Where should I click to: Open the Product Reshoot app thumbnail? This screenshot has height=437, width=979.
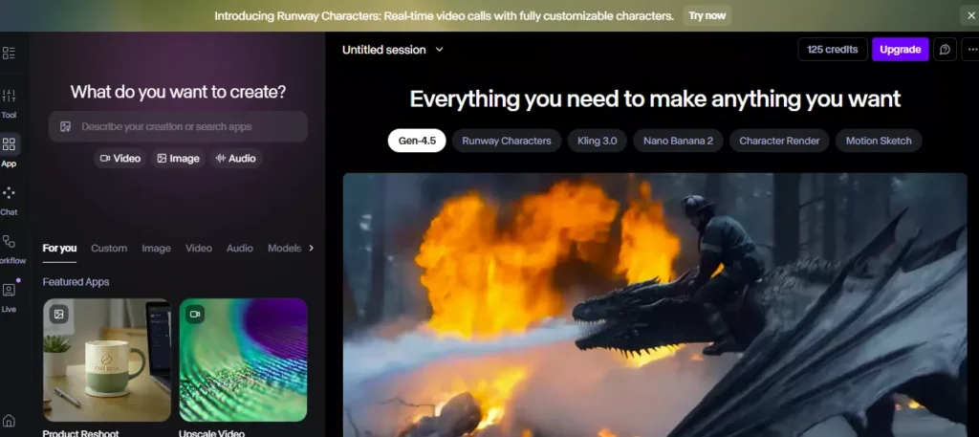[107, 360]
